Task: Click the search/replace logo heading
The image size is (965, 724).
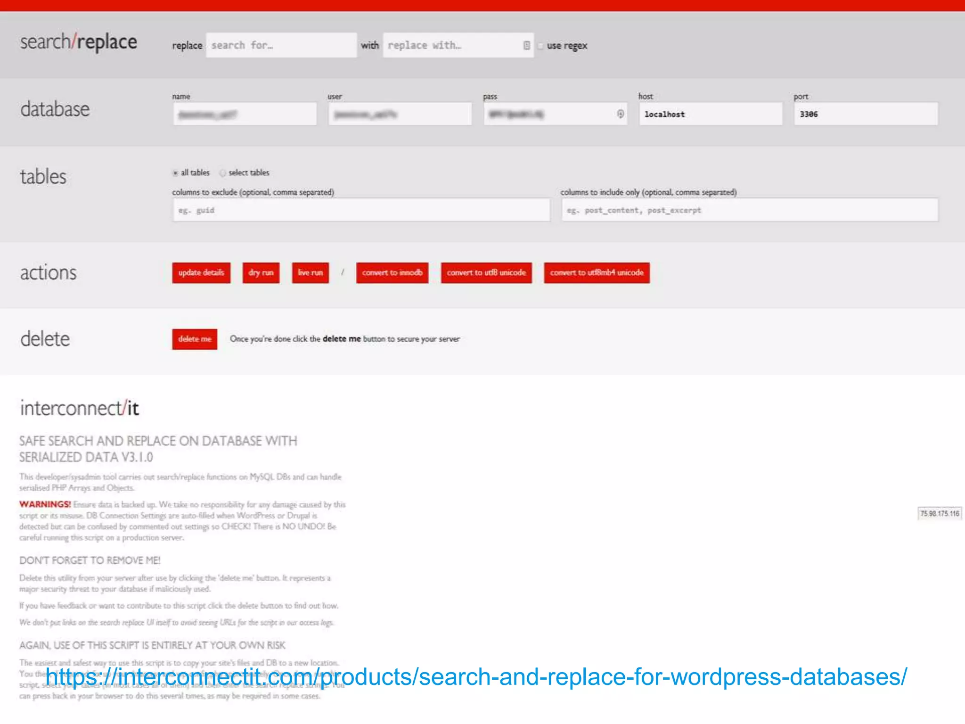Action: [79, 42]
